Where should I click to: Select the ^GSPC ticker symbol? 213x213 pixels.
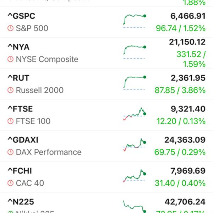[21, 16]
